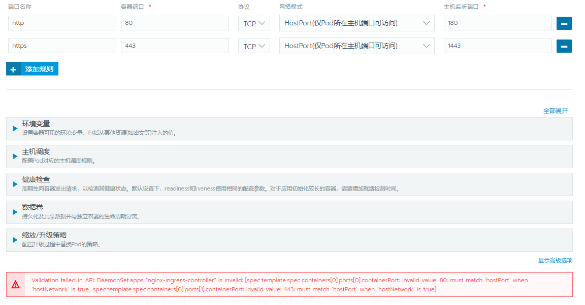This screenshot has width=585, height=305.
Task: Click the 主机调度 section title
Action: coord(36,151)
